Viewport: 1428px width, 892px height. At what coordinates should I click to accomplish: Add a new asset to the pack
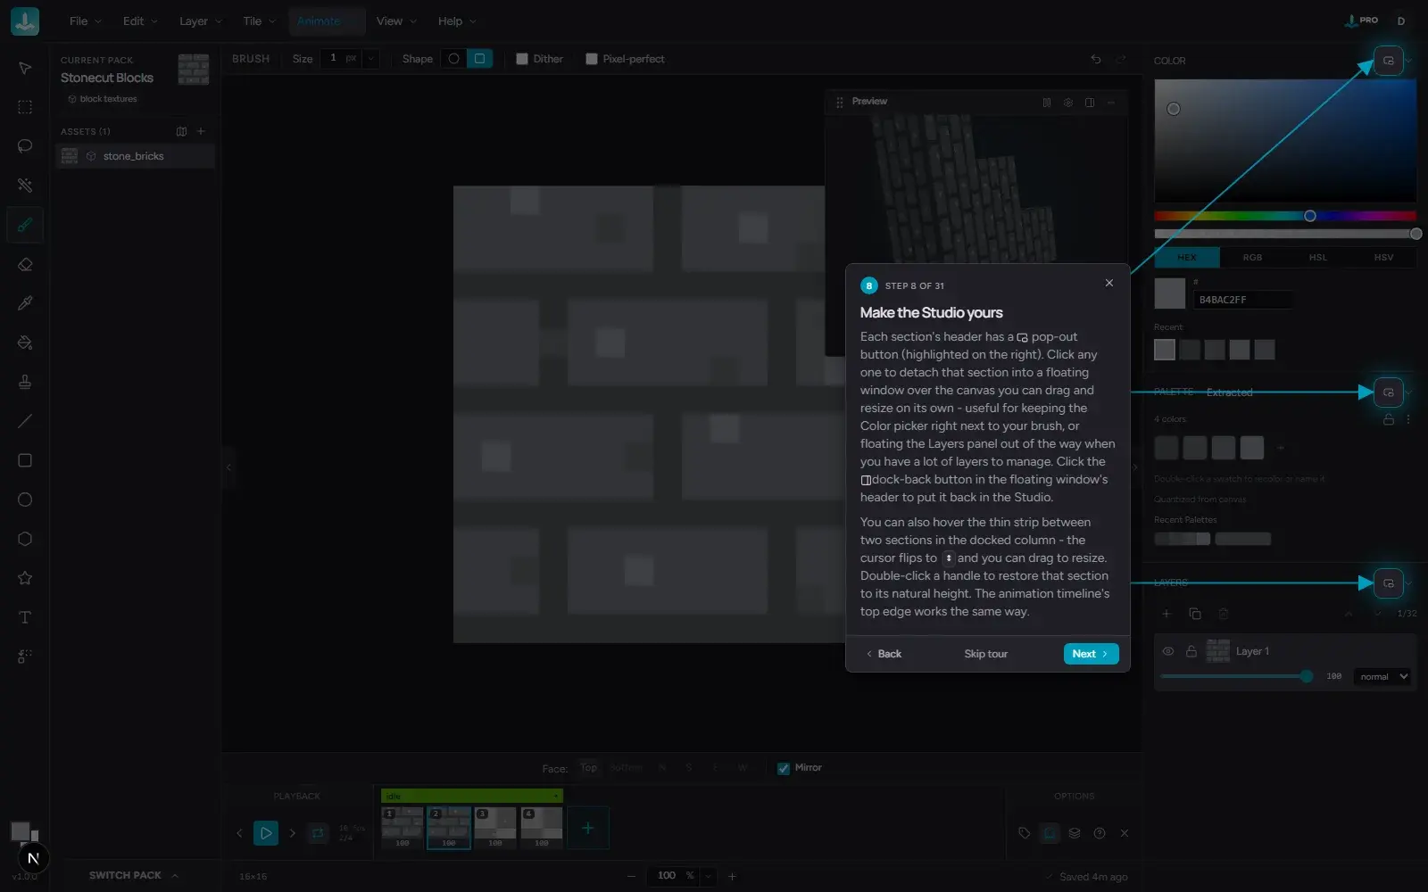pyautogui.click(x=201, y=131)
